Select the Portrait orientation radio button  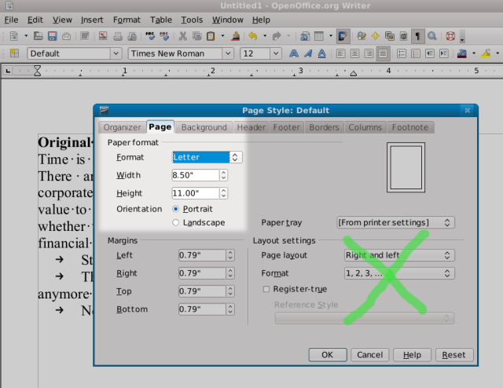coord(176,209)
